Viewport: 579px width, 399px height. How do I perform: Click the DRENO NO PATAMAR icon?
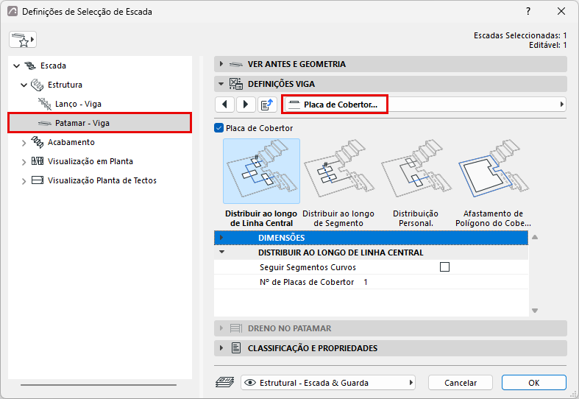[x=236, y=328]
